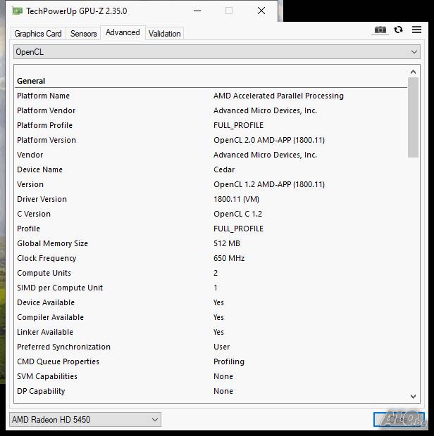Click value AMD Accelerated Parallel Processing
The image size is (434, 436).
point(278,96)
